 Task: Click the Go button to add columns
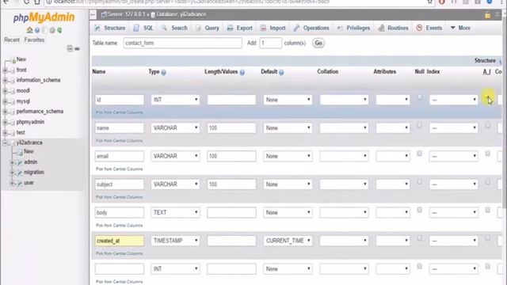click(318, 43)
